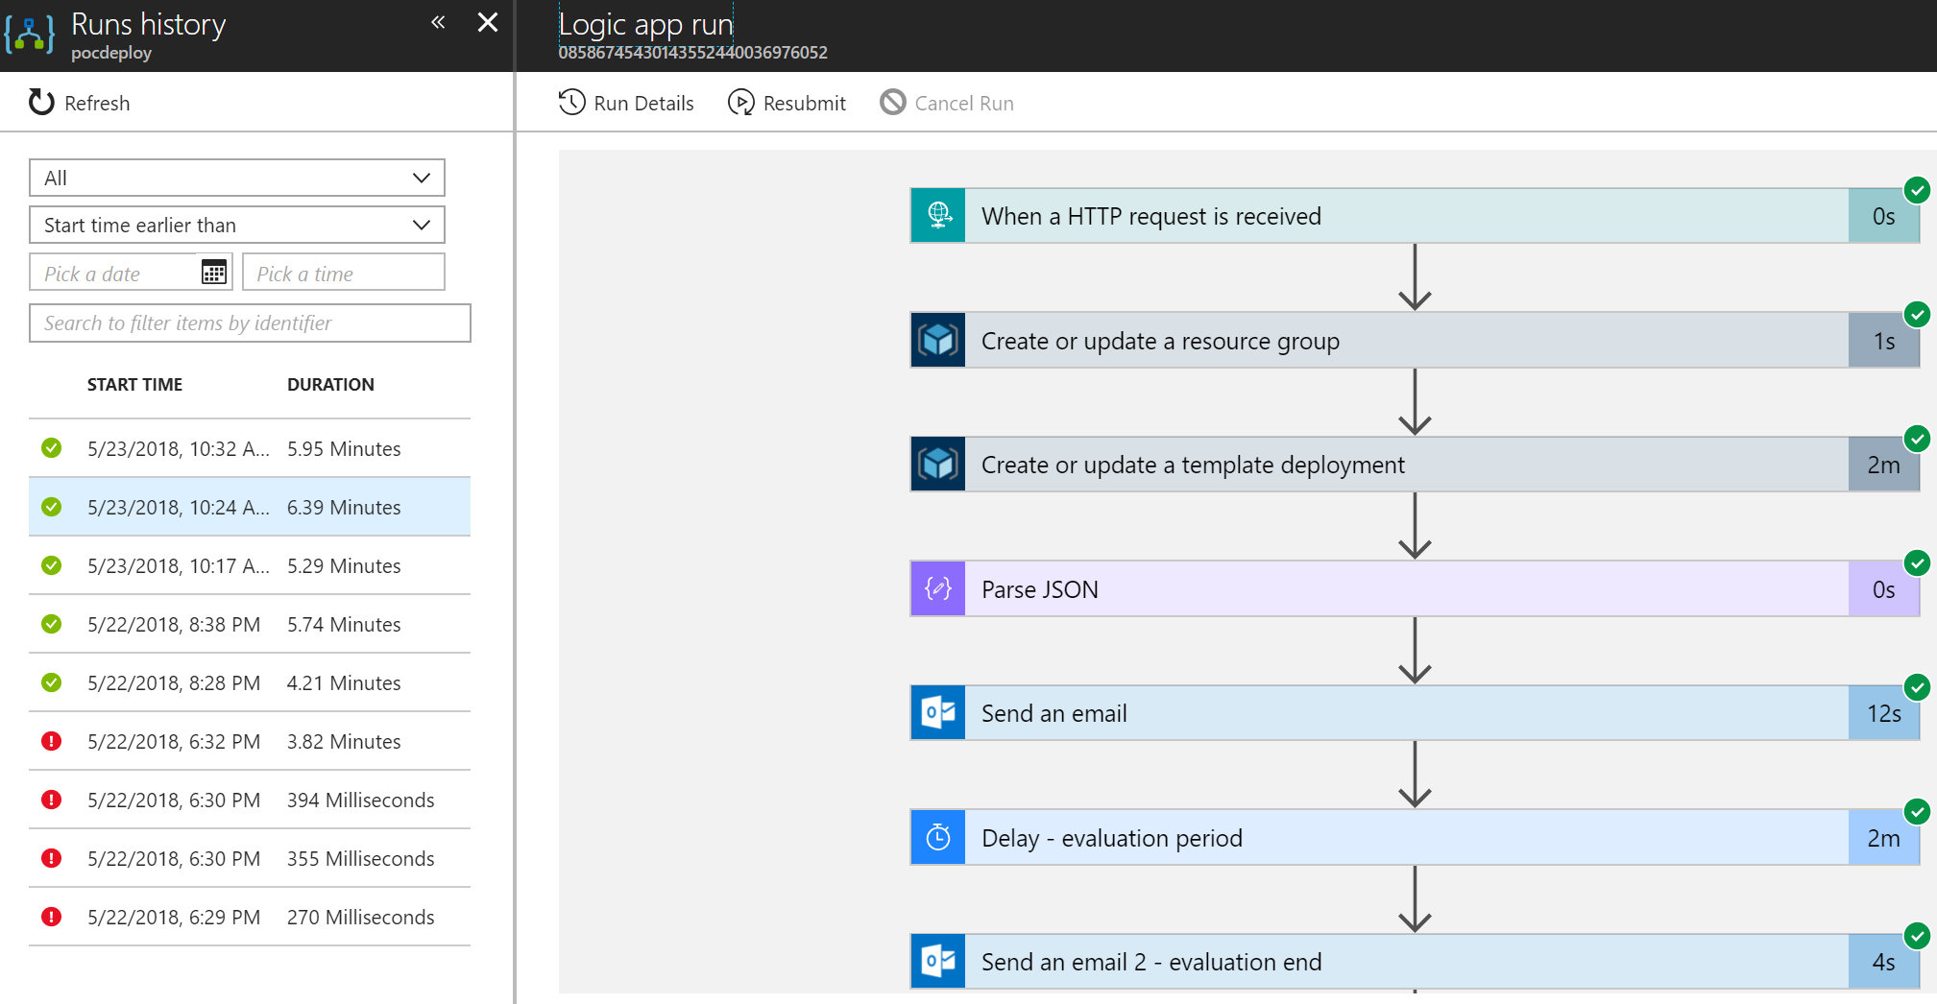The image size is (1937, 1004).
Task: Open the Start time earlier than dropdown
Action: 237,225
